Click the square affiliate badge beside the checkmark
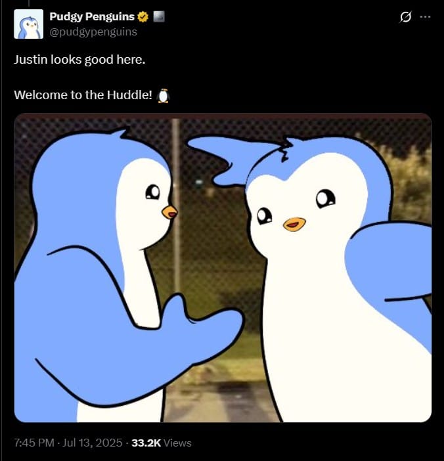Viewport: 444px width, 461px height. point(159,16)
